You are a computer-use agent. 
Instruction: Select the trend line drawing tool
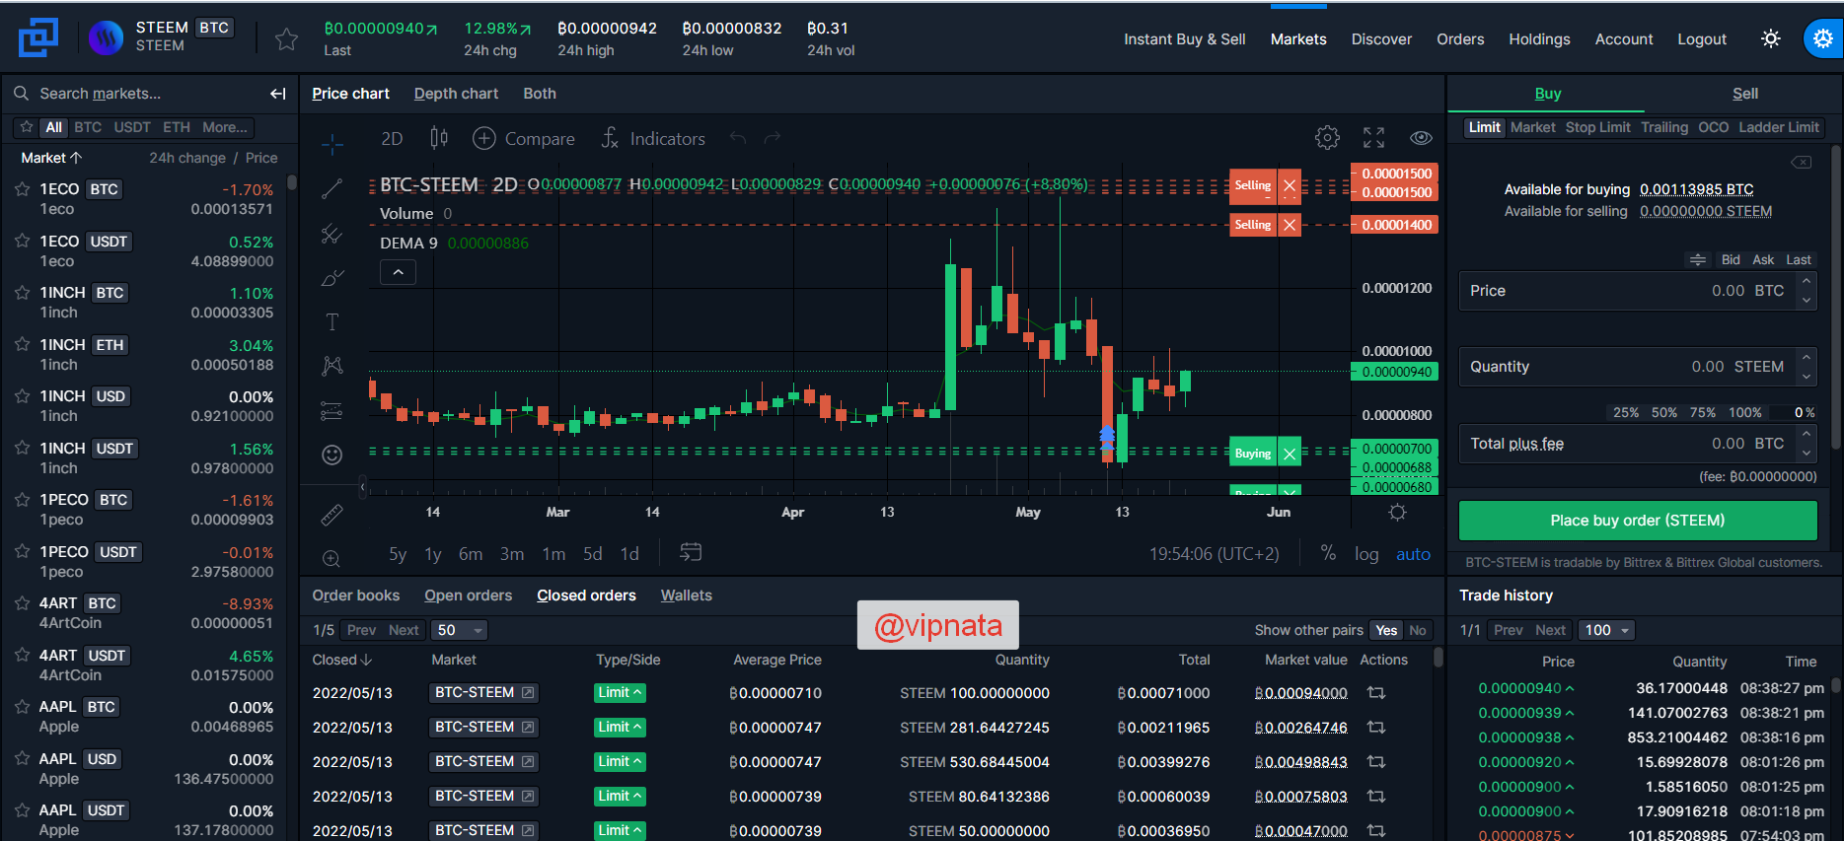pos(332,189)
